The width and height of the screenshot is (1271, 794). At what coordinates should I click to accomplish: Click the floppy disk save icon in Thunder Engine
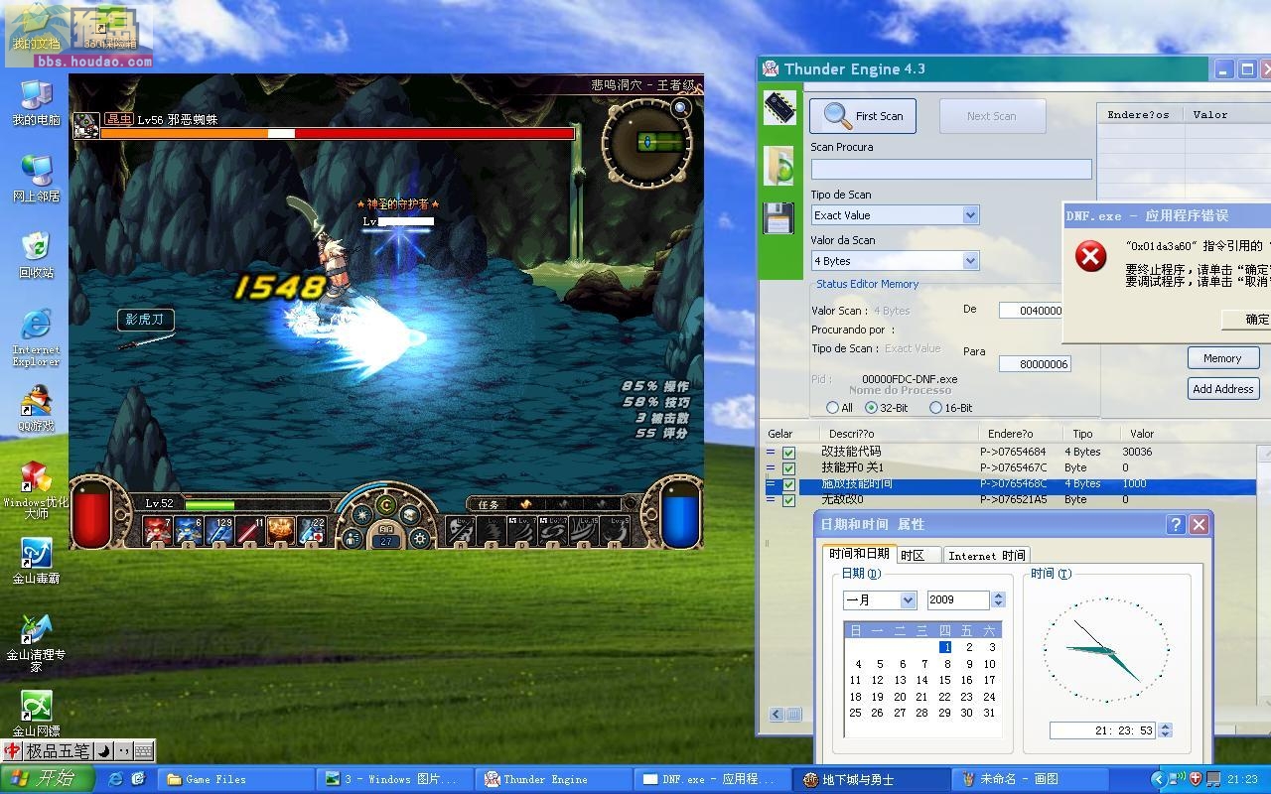click(778, 217)
